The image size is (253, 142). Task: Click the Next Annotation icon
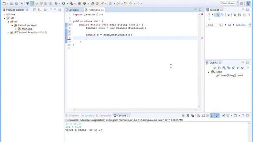tap(110, 3)
